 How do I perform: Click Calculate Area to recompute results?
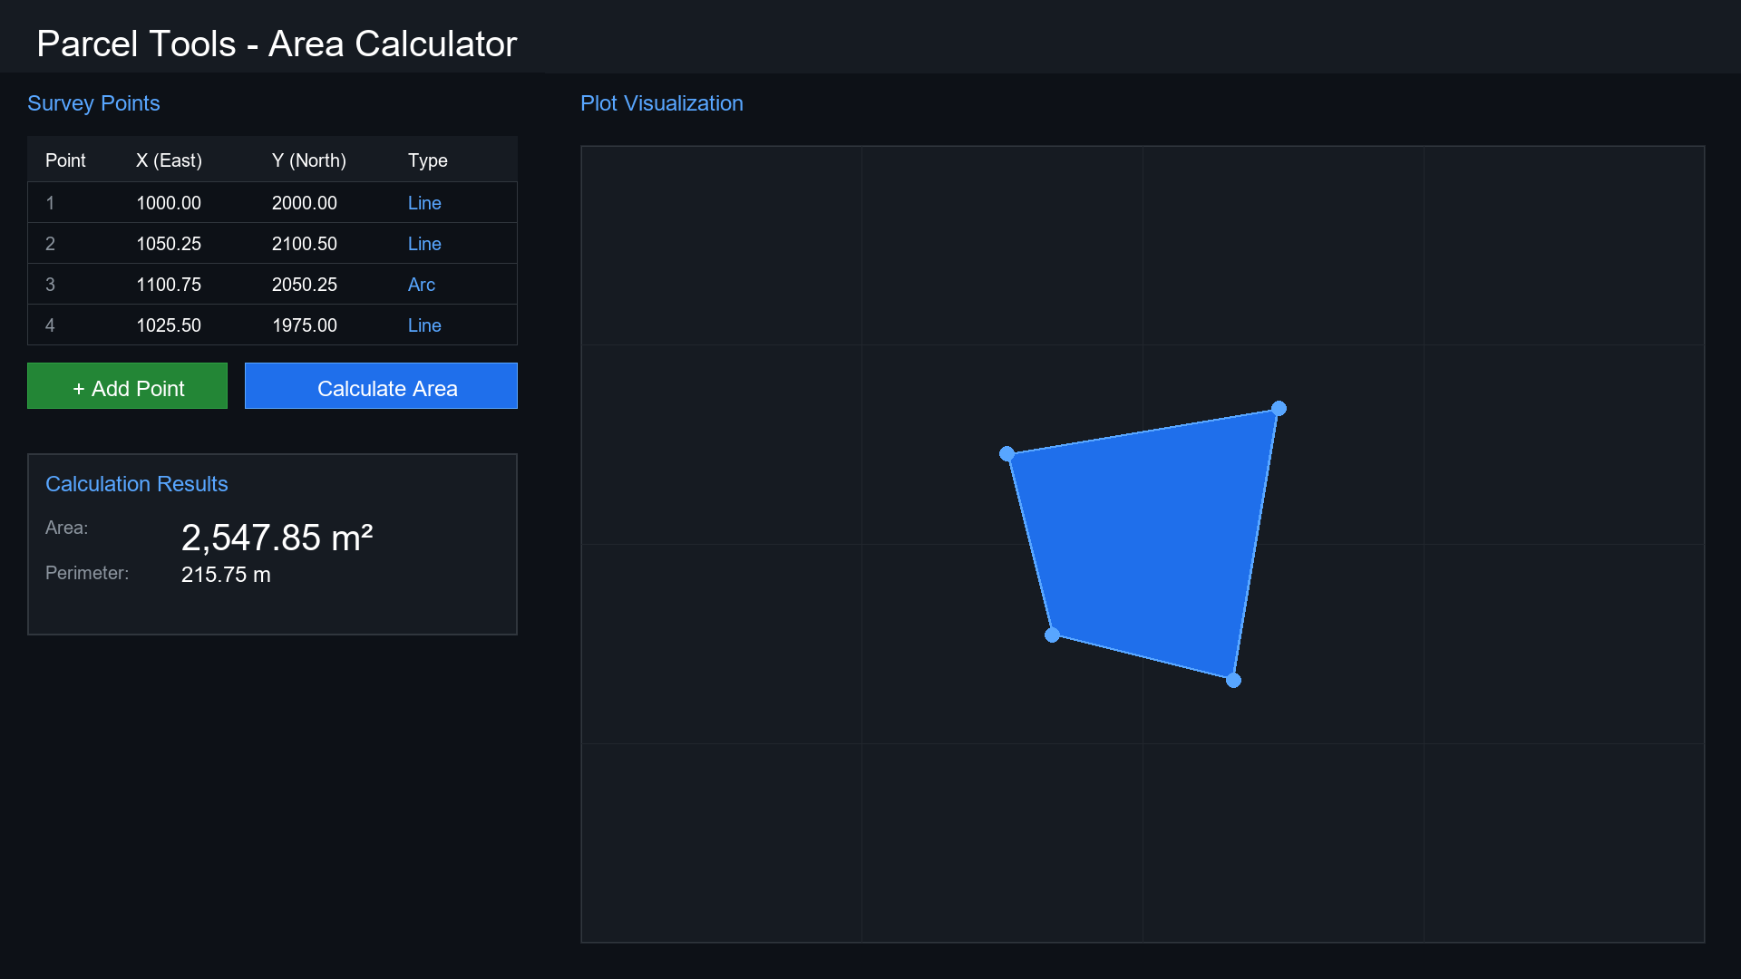pos(381,387)
